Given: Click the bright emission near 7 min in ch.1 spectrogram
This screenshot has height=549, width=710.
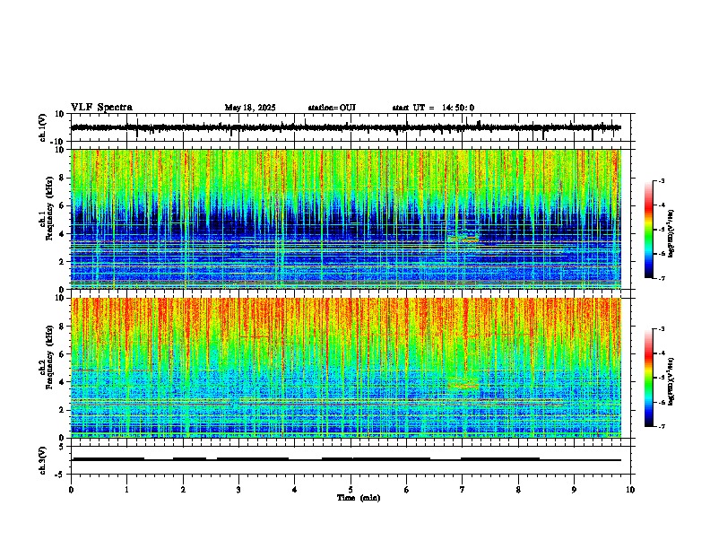Looking at the screenshot, I should pyautogui.click(x=463, y=238).
